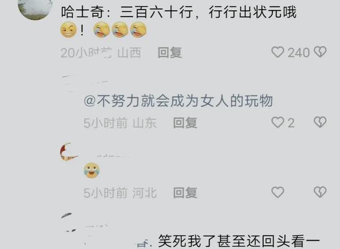Image resolution: width=340 pixels, height=249 pixels.
Task: Reply to the 山西 comment
Action: tap(169, 53)
